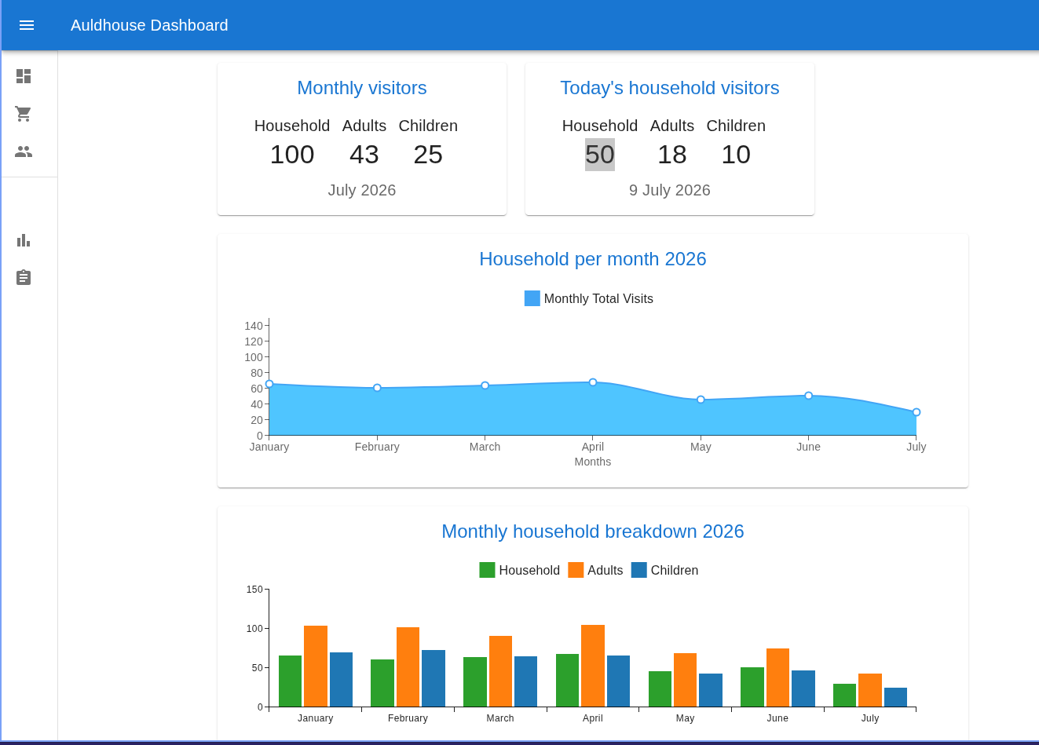Click the Household label in Monthly visitors card
1039x745 pixels.
coord(292,126)
